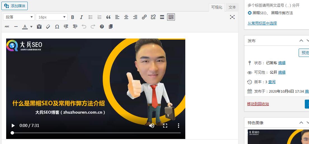Screen dimensions: 309x144
Task: Edit the post visibility (可见性)
Action: coord(282,72)
